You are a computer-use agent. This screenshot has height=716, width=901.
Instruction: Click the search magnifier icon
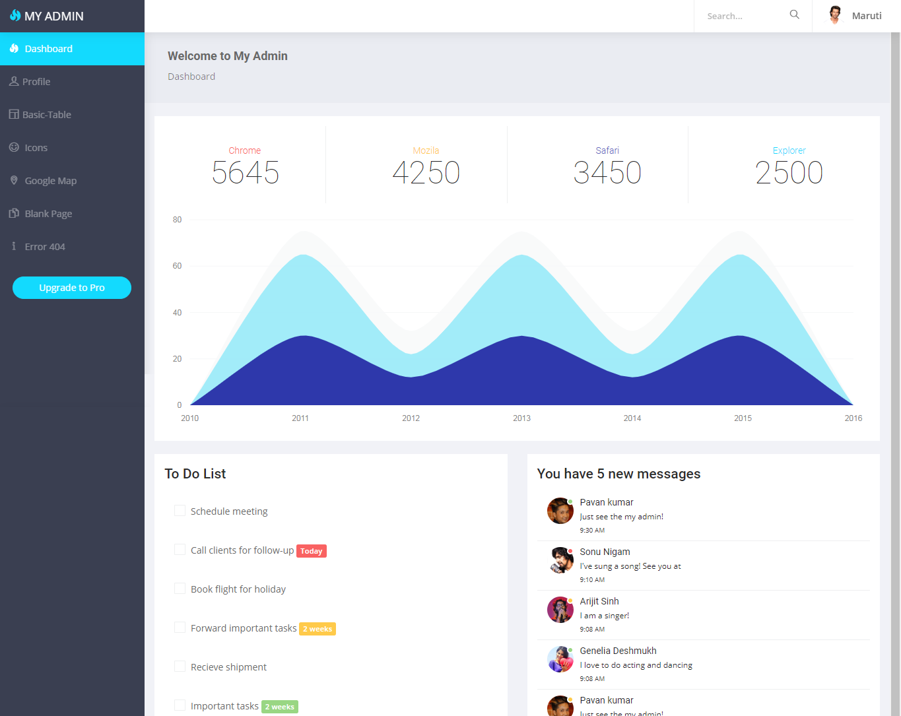click(794, 15)
